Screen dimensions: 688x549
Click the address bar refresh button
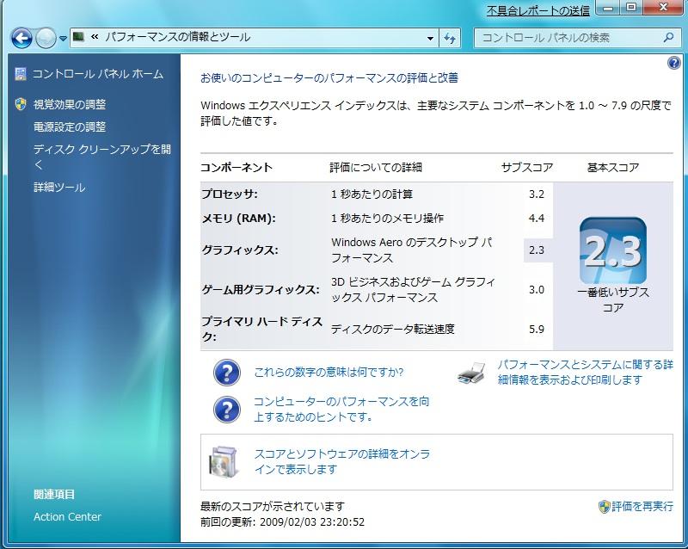pos(450,38)
